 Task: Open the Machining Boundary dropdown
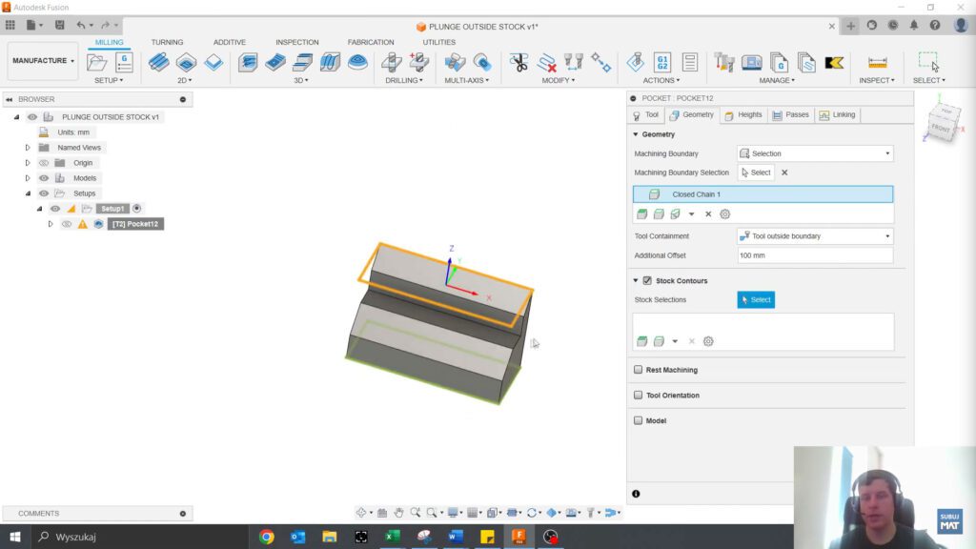(886, 153)
